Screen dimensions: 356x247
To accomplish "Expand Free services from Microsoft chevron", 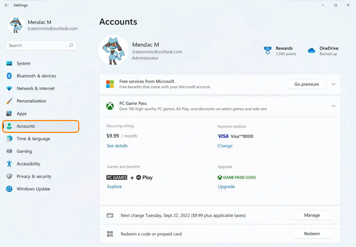I will (x=333, y=84).
